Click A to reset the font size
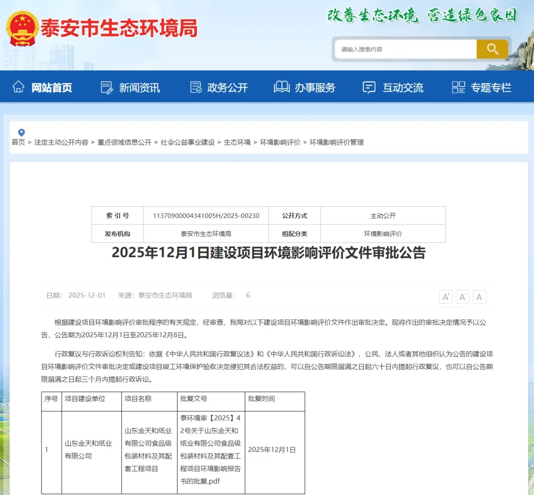 [479, 297]
